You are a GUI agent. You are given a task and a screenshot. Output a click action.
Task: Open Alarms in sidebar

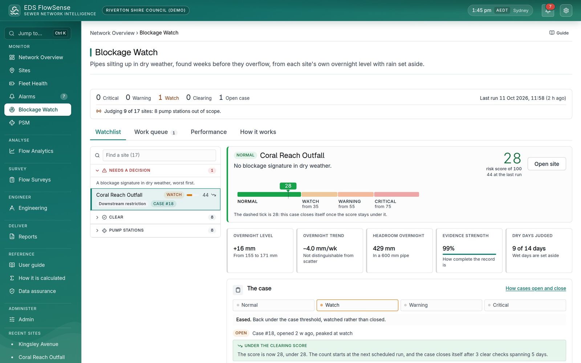(38, 97)
